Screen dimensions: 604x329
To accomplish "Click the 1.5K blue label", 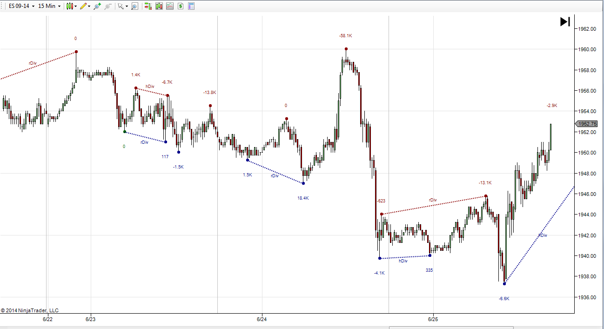I will tap(247, 175).
